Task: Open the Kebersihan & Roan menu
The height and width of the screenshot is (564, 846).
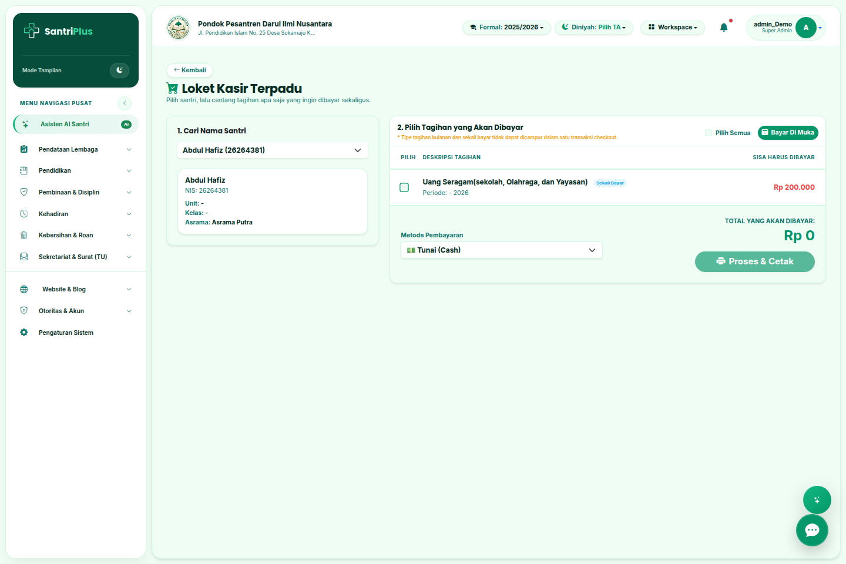Action: click(x=76, y=236)
